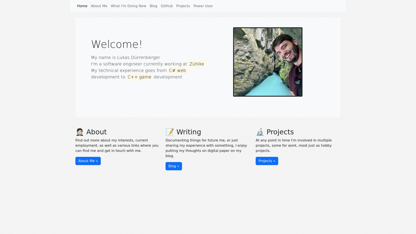
Task: Visit the GitHub nav link
Action: coord(167,6)
